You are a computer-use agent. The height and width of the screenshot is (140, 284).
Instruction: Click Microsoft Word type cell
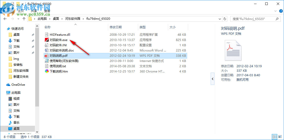tap(153, 50)
